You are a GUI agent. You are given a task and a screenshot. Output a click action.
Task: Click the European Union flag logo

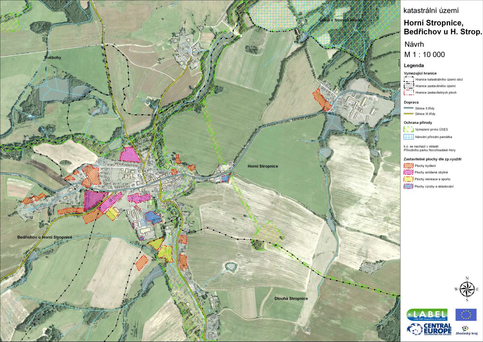coord(466,315)
